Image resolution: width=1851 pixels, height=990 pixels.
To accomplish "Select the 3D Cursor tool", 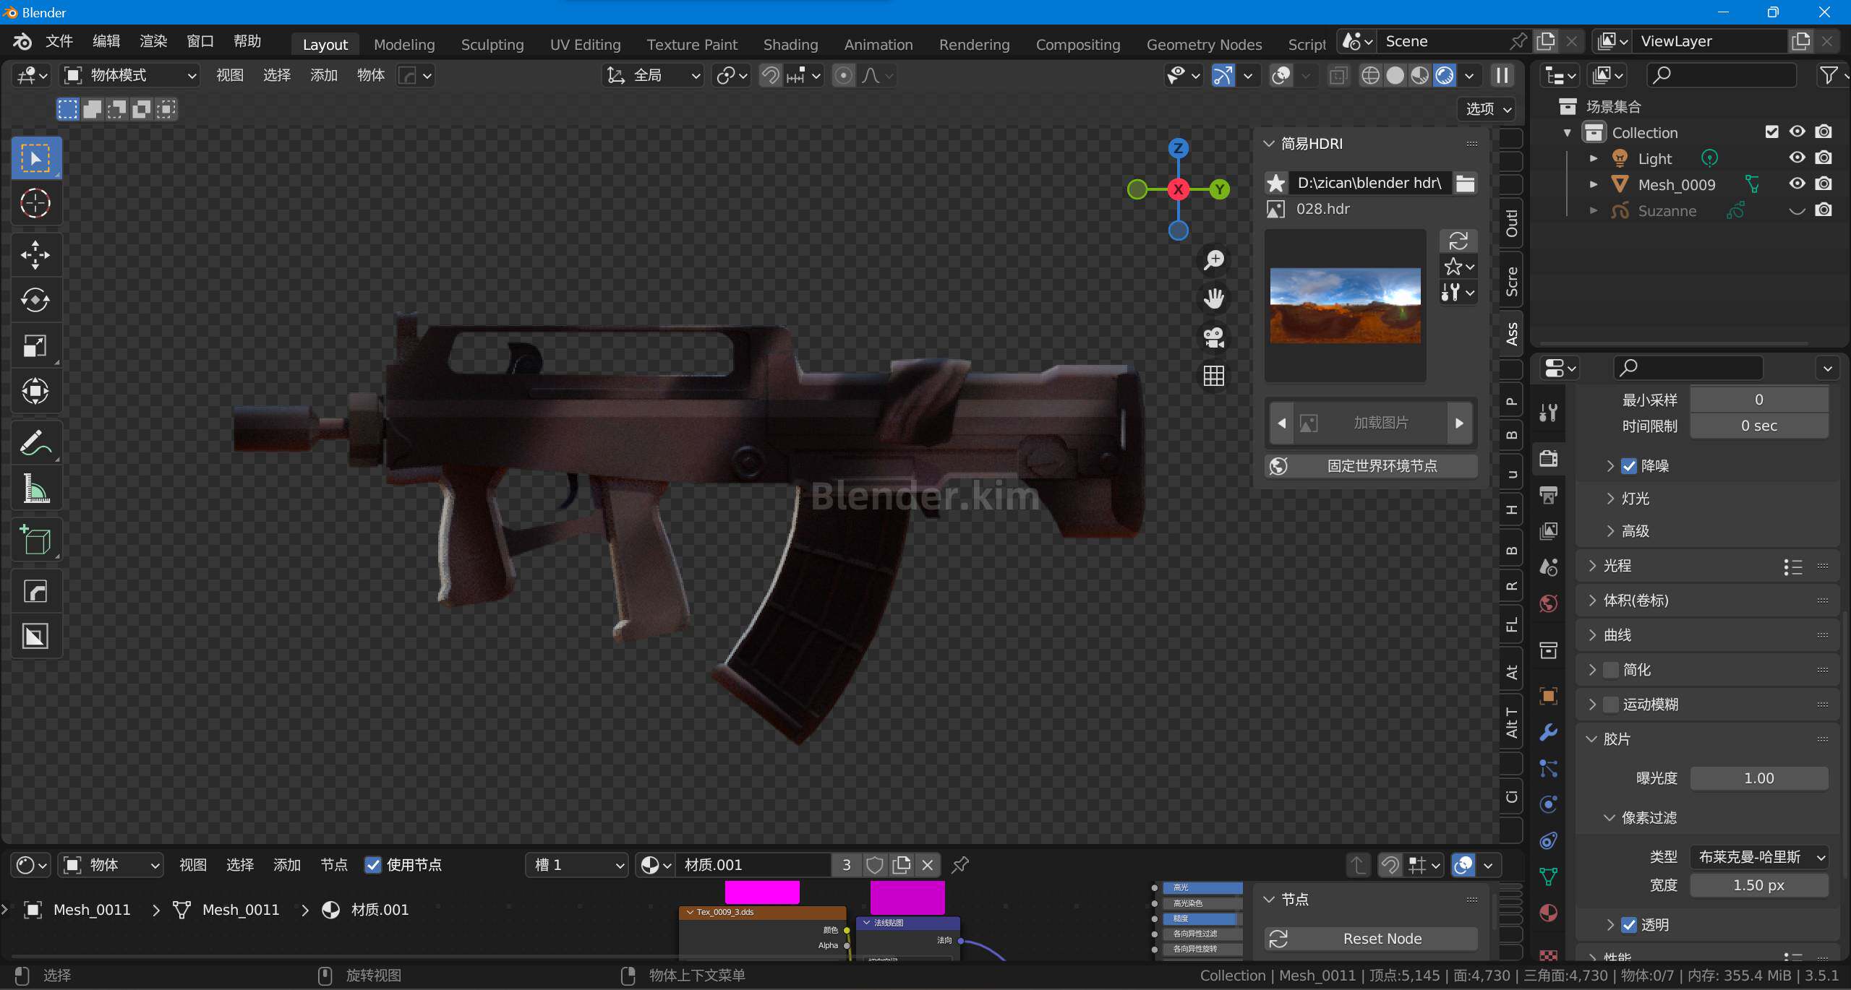I will pos(35,203).
